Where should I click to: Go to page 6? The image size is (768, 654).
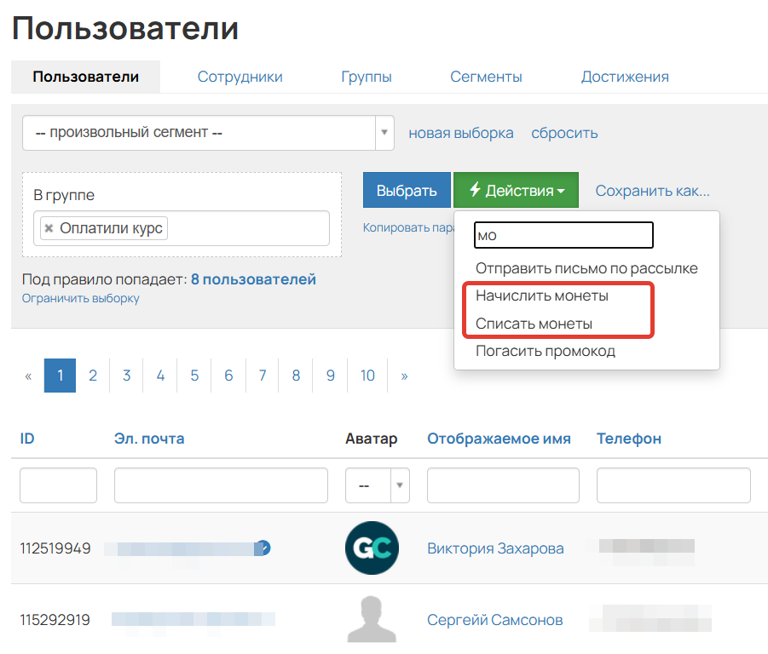pyautogui.click(x=228, y=376)
